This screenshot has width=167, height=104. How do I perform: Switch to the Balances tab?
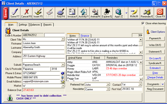point(35,25)
